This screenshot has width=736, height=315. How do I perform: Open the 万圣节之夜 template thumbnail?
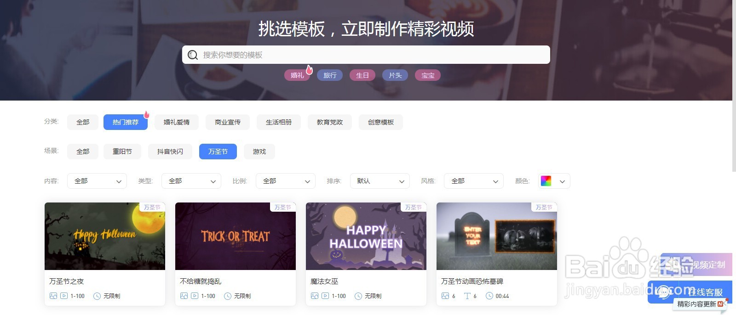coord(105,236)
